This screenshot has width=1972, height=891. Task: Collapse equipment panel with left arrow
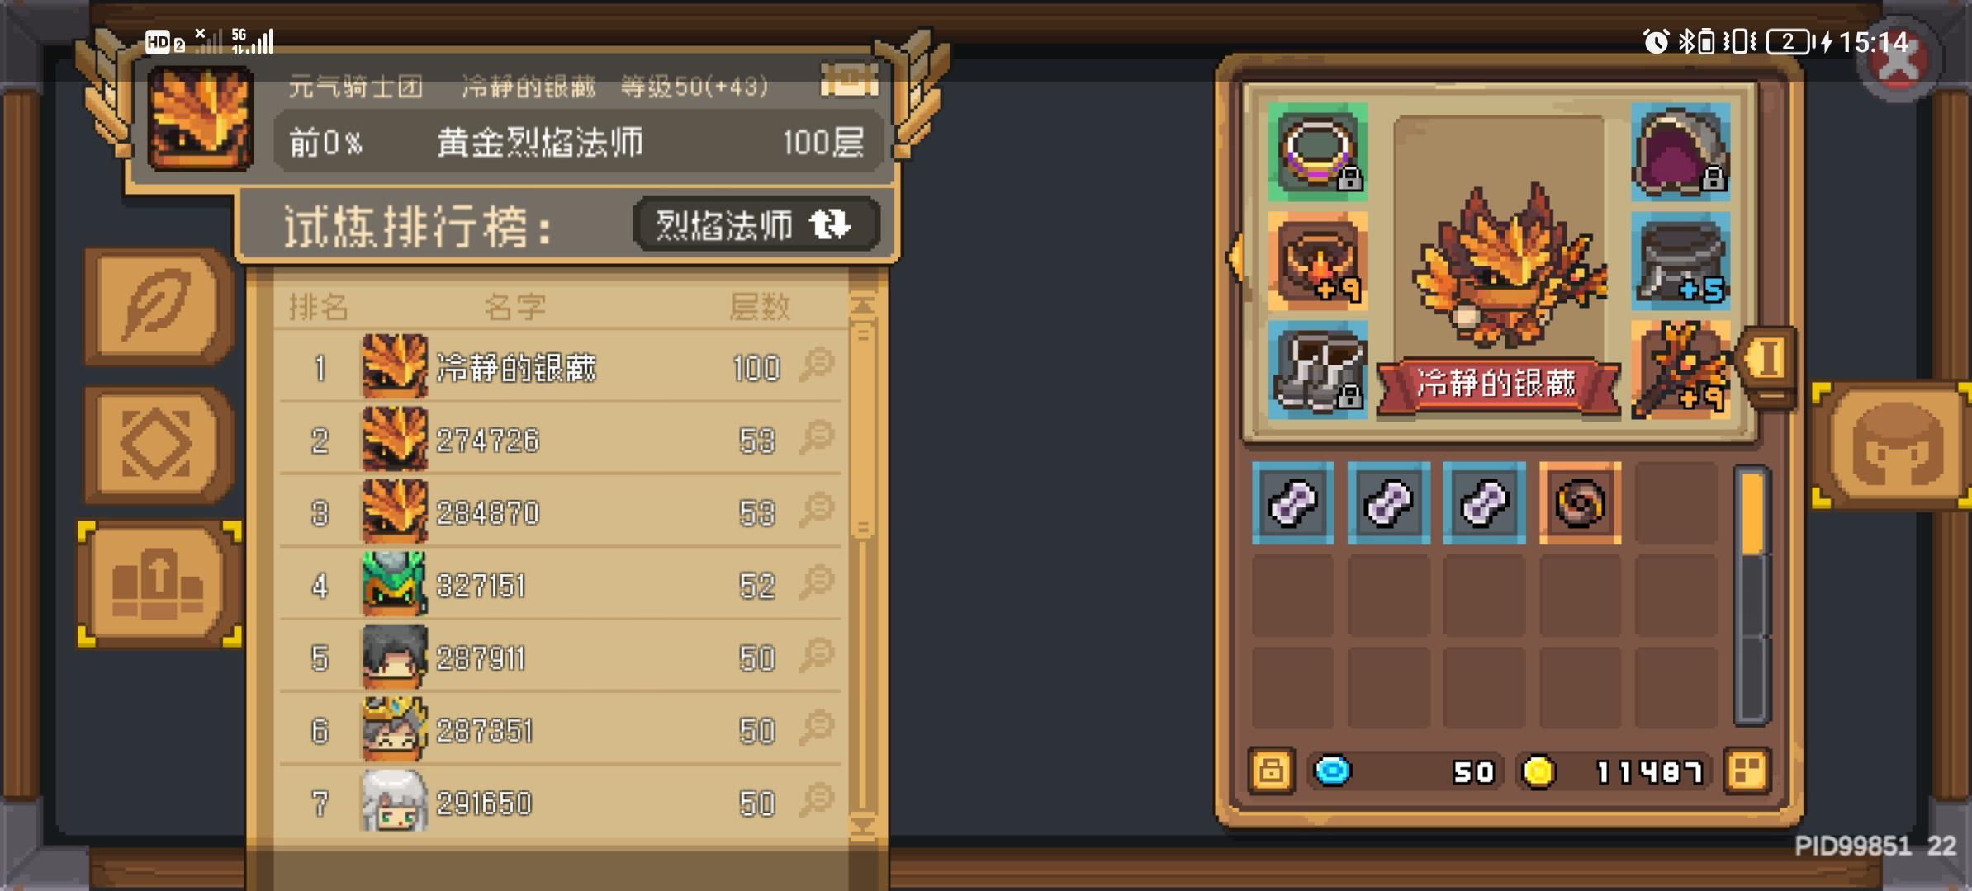(1235, 257)
